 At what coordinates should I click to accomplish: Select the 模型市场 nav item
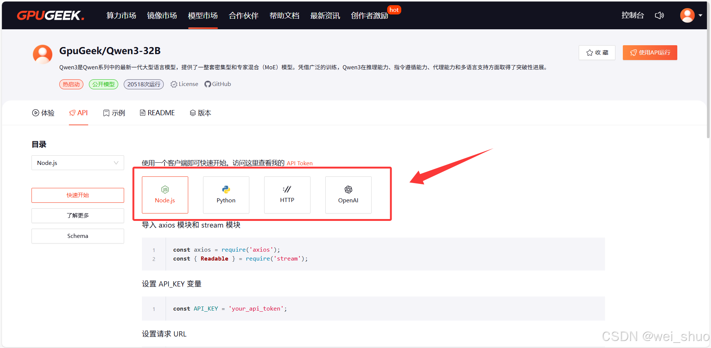coord(203,16)
